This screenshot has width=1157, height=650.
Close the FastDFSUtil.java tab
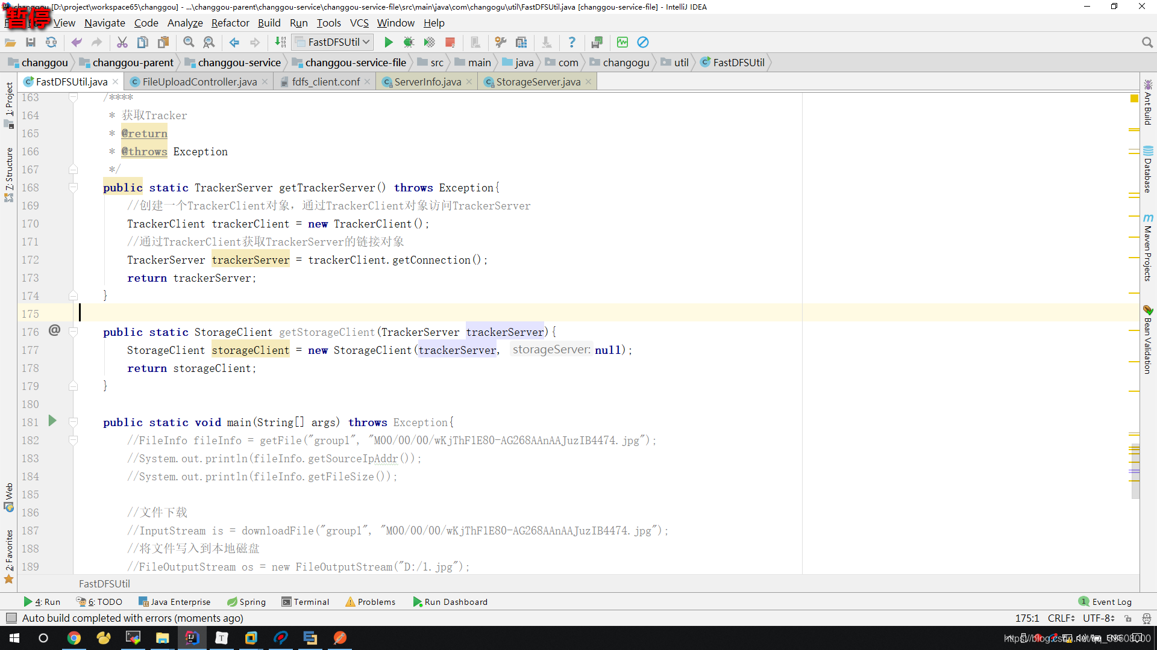[x=115, y=82]
